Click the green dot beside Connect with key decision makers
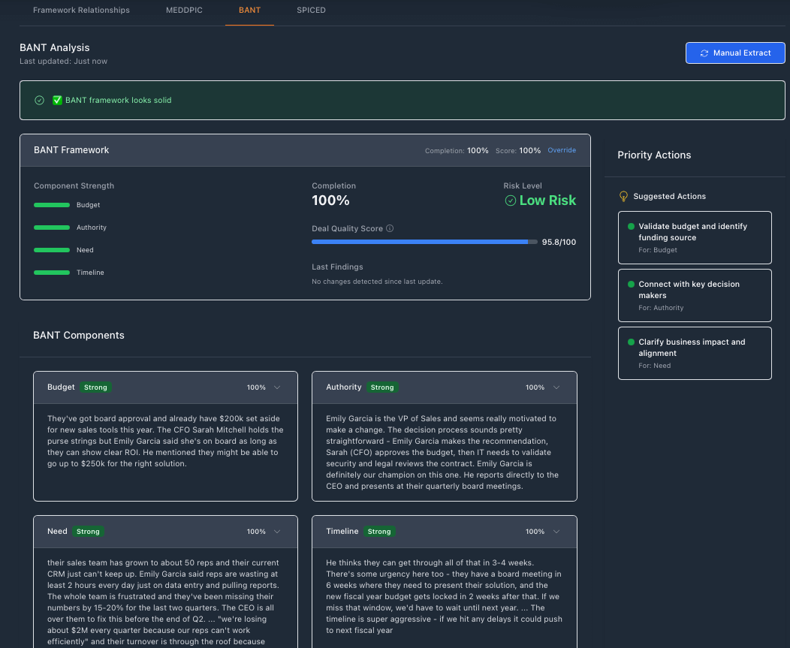Image resolution: width=790 pixels, height=648 pixels. [630, 285]
